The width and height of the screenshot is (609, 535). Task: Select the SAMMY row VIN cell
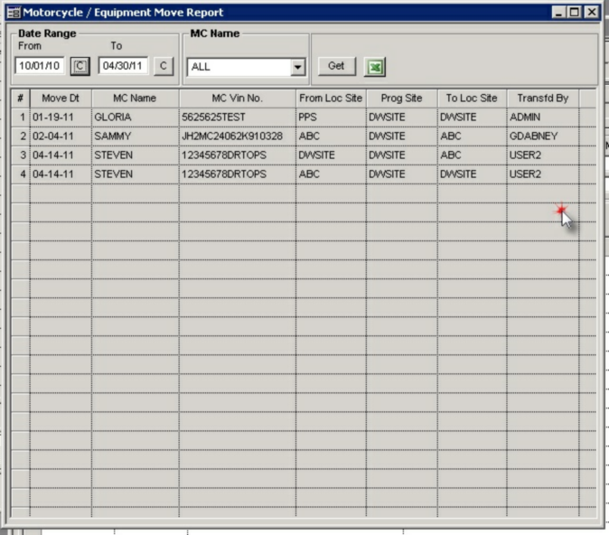coord(237,136)
